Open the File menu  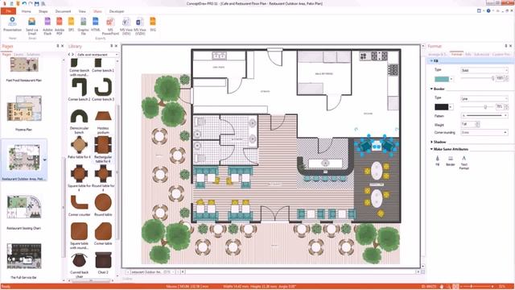click(x=8, y=11)
